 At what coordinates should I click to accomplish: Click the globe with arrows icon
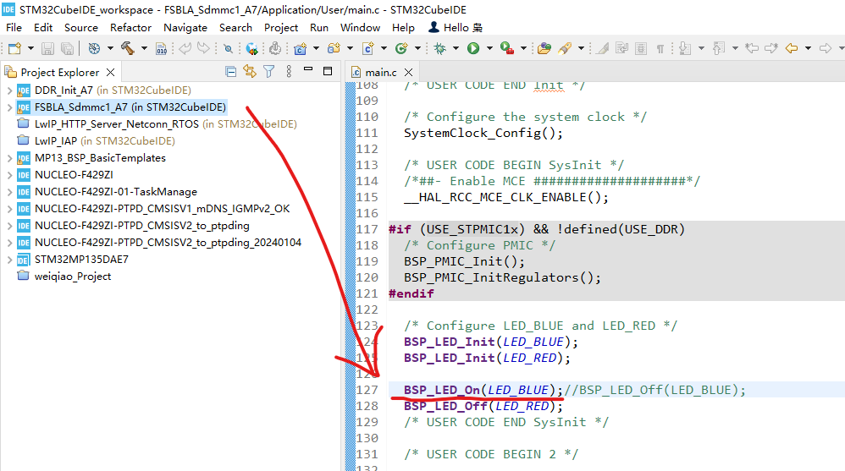coord(251,48)
